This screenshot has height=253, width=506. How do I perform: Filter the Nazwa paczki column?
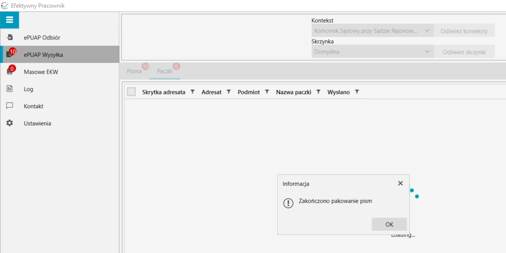pos(318,92)
